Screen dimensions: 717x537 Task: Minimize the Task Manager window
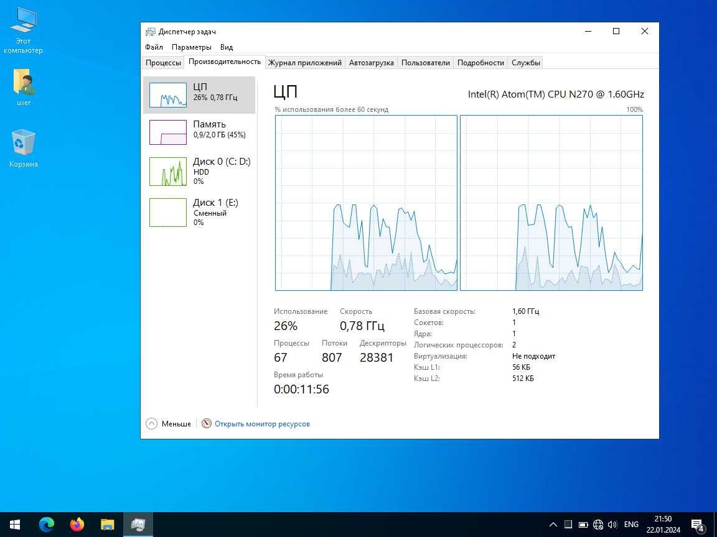click(588, 31)
